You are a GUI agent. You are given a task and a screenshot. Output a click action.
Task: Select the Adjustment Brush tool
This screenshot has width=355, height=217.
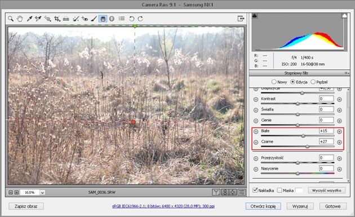[x=94, y=19]
